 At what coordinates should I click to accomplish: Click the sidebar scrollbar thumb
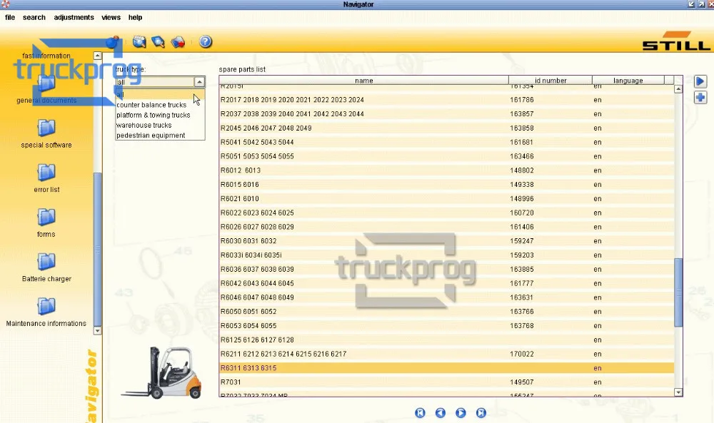coord(97,249)
